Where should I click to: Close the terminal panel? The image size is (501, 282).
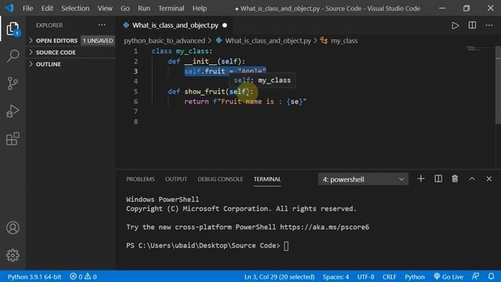pos(488,179)
